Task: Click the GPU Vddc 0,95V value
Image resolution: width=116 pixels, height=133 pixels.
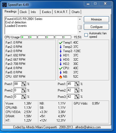Action: point(96,103)
